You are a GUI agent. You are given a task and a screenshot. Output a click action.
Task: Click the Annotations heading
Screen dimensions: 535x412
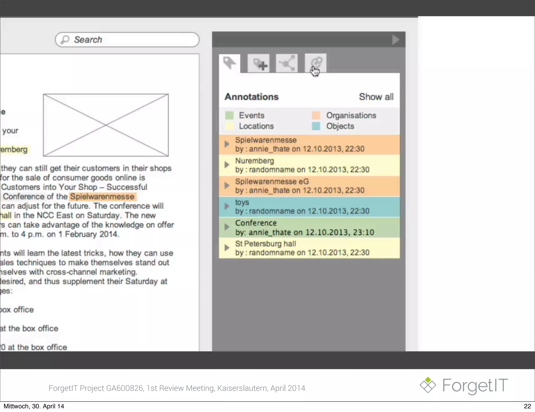click(x=252, y=97)
